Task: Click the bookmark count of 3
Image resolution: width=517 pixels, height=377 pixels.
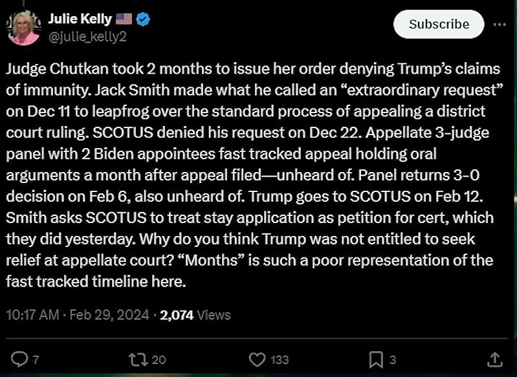Action: 392,360
